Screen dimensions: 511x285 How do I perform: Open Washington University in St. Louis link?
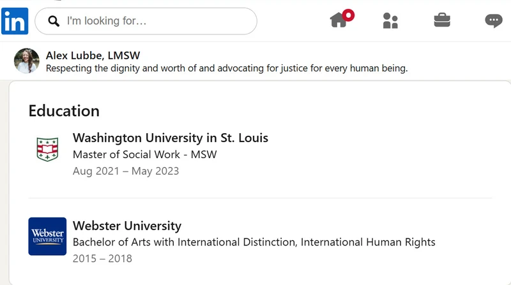[x=171, y=138]
